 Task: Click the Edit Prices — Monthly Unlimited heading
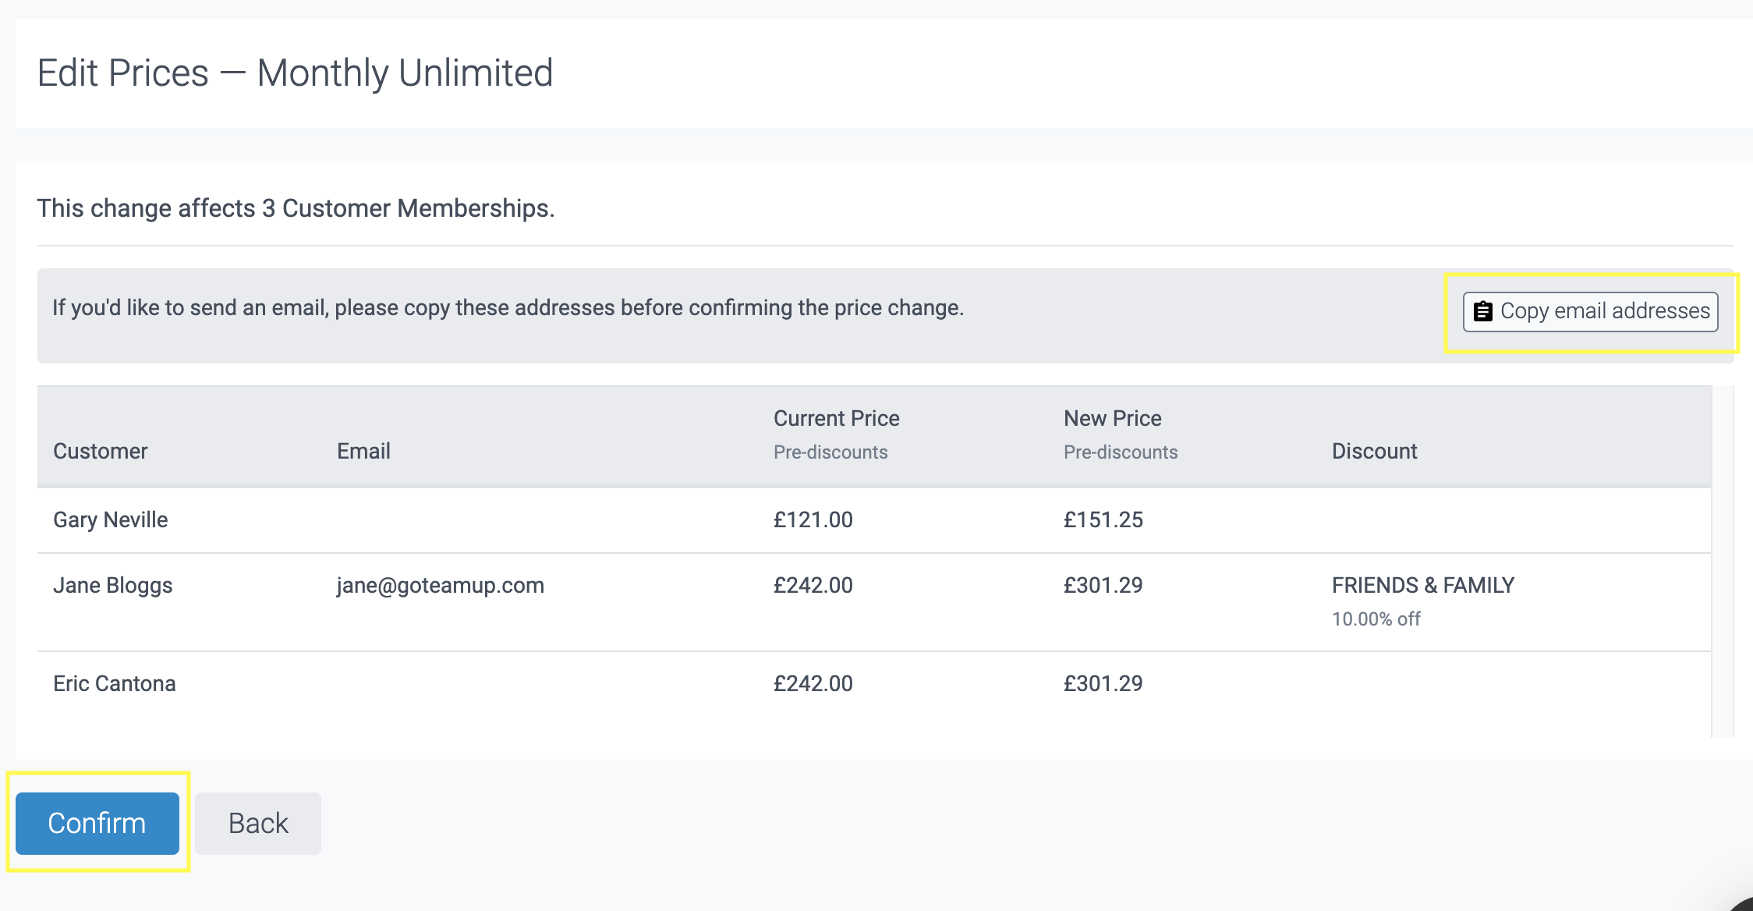295,73
